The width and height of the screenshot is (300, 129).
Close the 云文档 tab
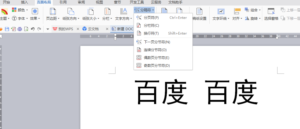click(107, 29)
